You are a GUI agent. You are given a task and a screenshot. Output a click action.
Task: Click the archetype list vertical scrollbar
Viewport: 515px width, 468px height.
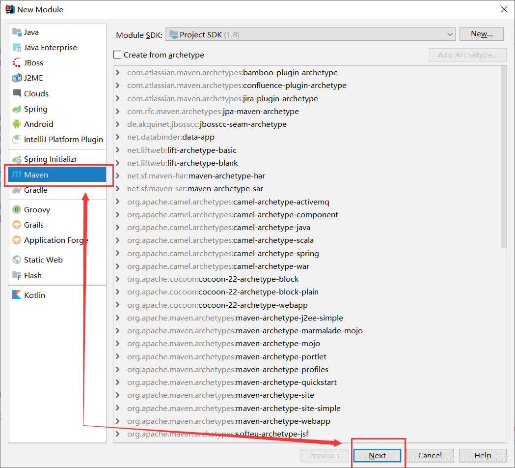pos(503,157)
